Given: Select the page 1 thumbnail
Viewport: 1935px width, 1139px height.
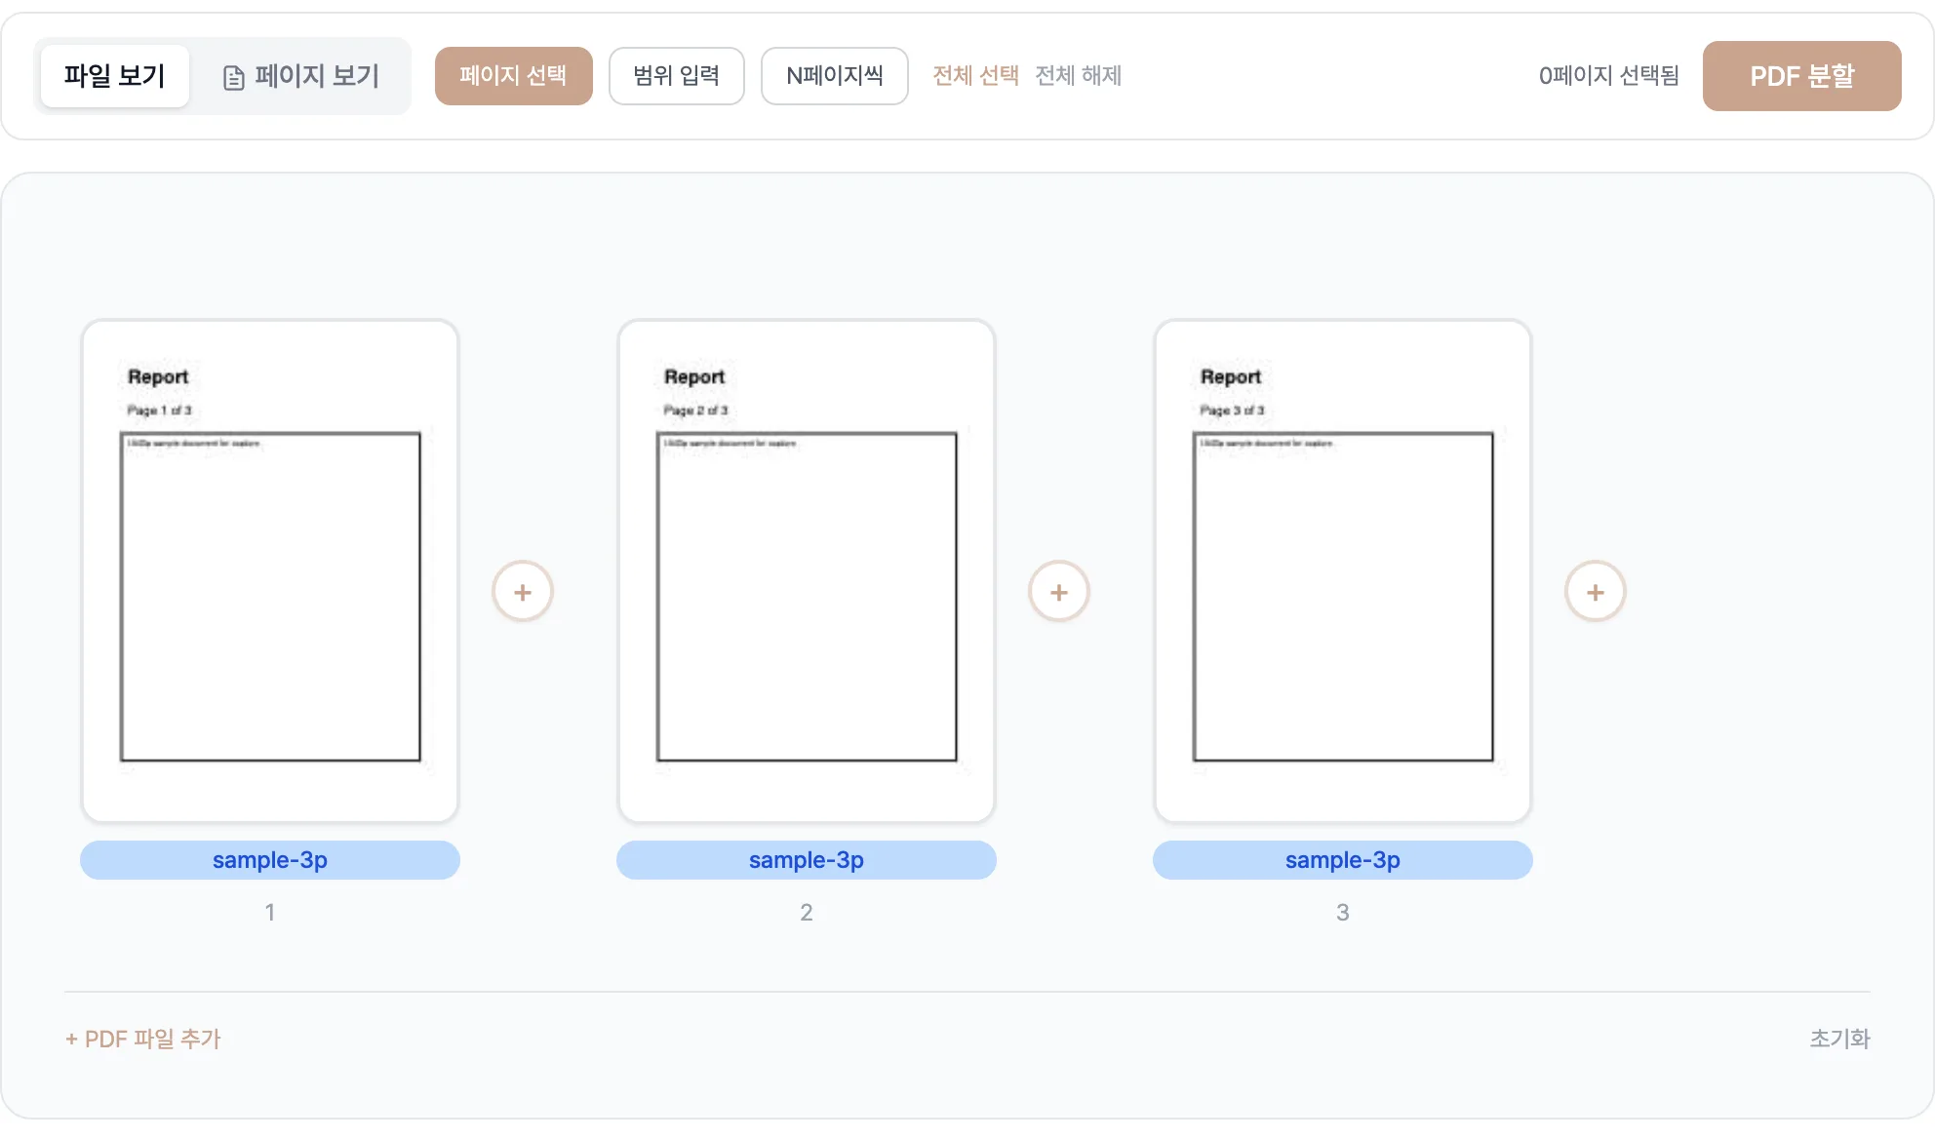Looking at the screenshot, I should 270,571.
